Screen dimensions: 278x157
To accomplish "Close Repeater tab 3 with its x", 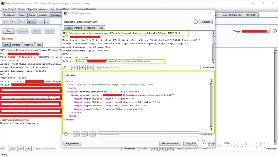I will [x=7, y=22].
